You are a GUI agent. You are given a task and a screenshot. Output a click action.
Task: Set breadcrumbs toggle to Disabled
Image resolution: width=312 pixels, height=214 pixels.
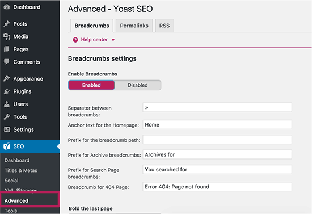pyautogui.click(x=138, y=85)
